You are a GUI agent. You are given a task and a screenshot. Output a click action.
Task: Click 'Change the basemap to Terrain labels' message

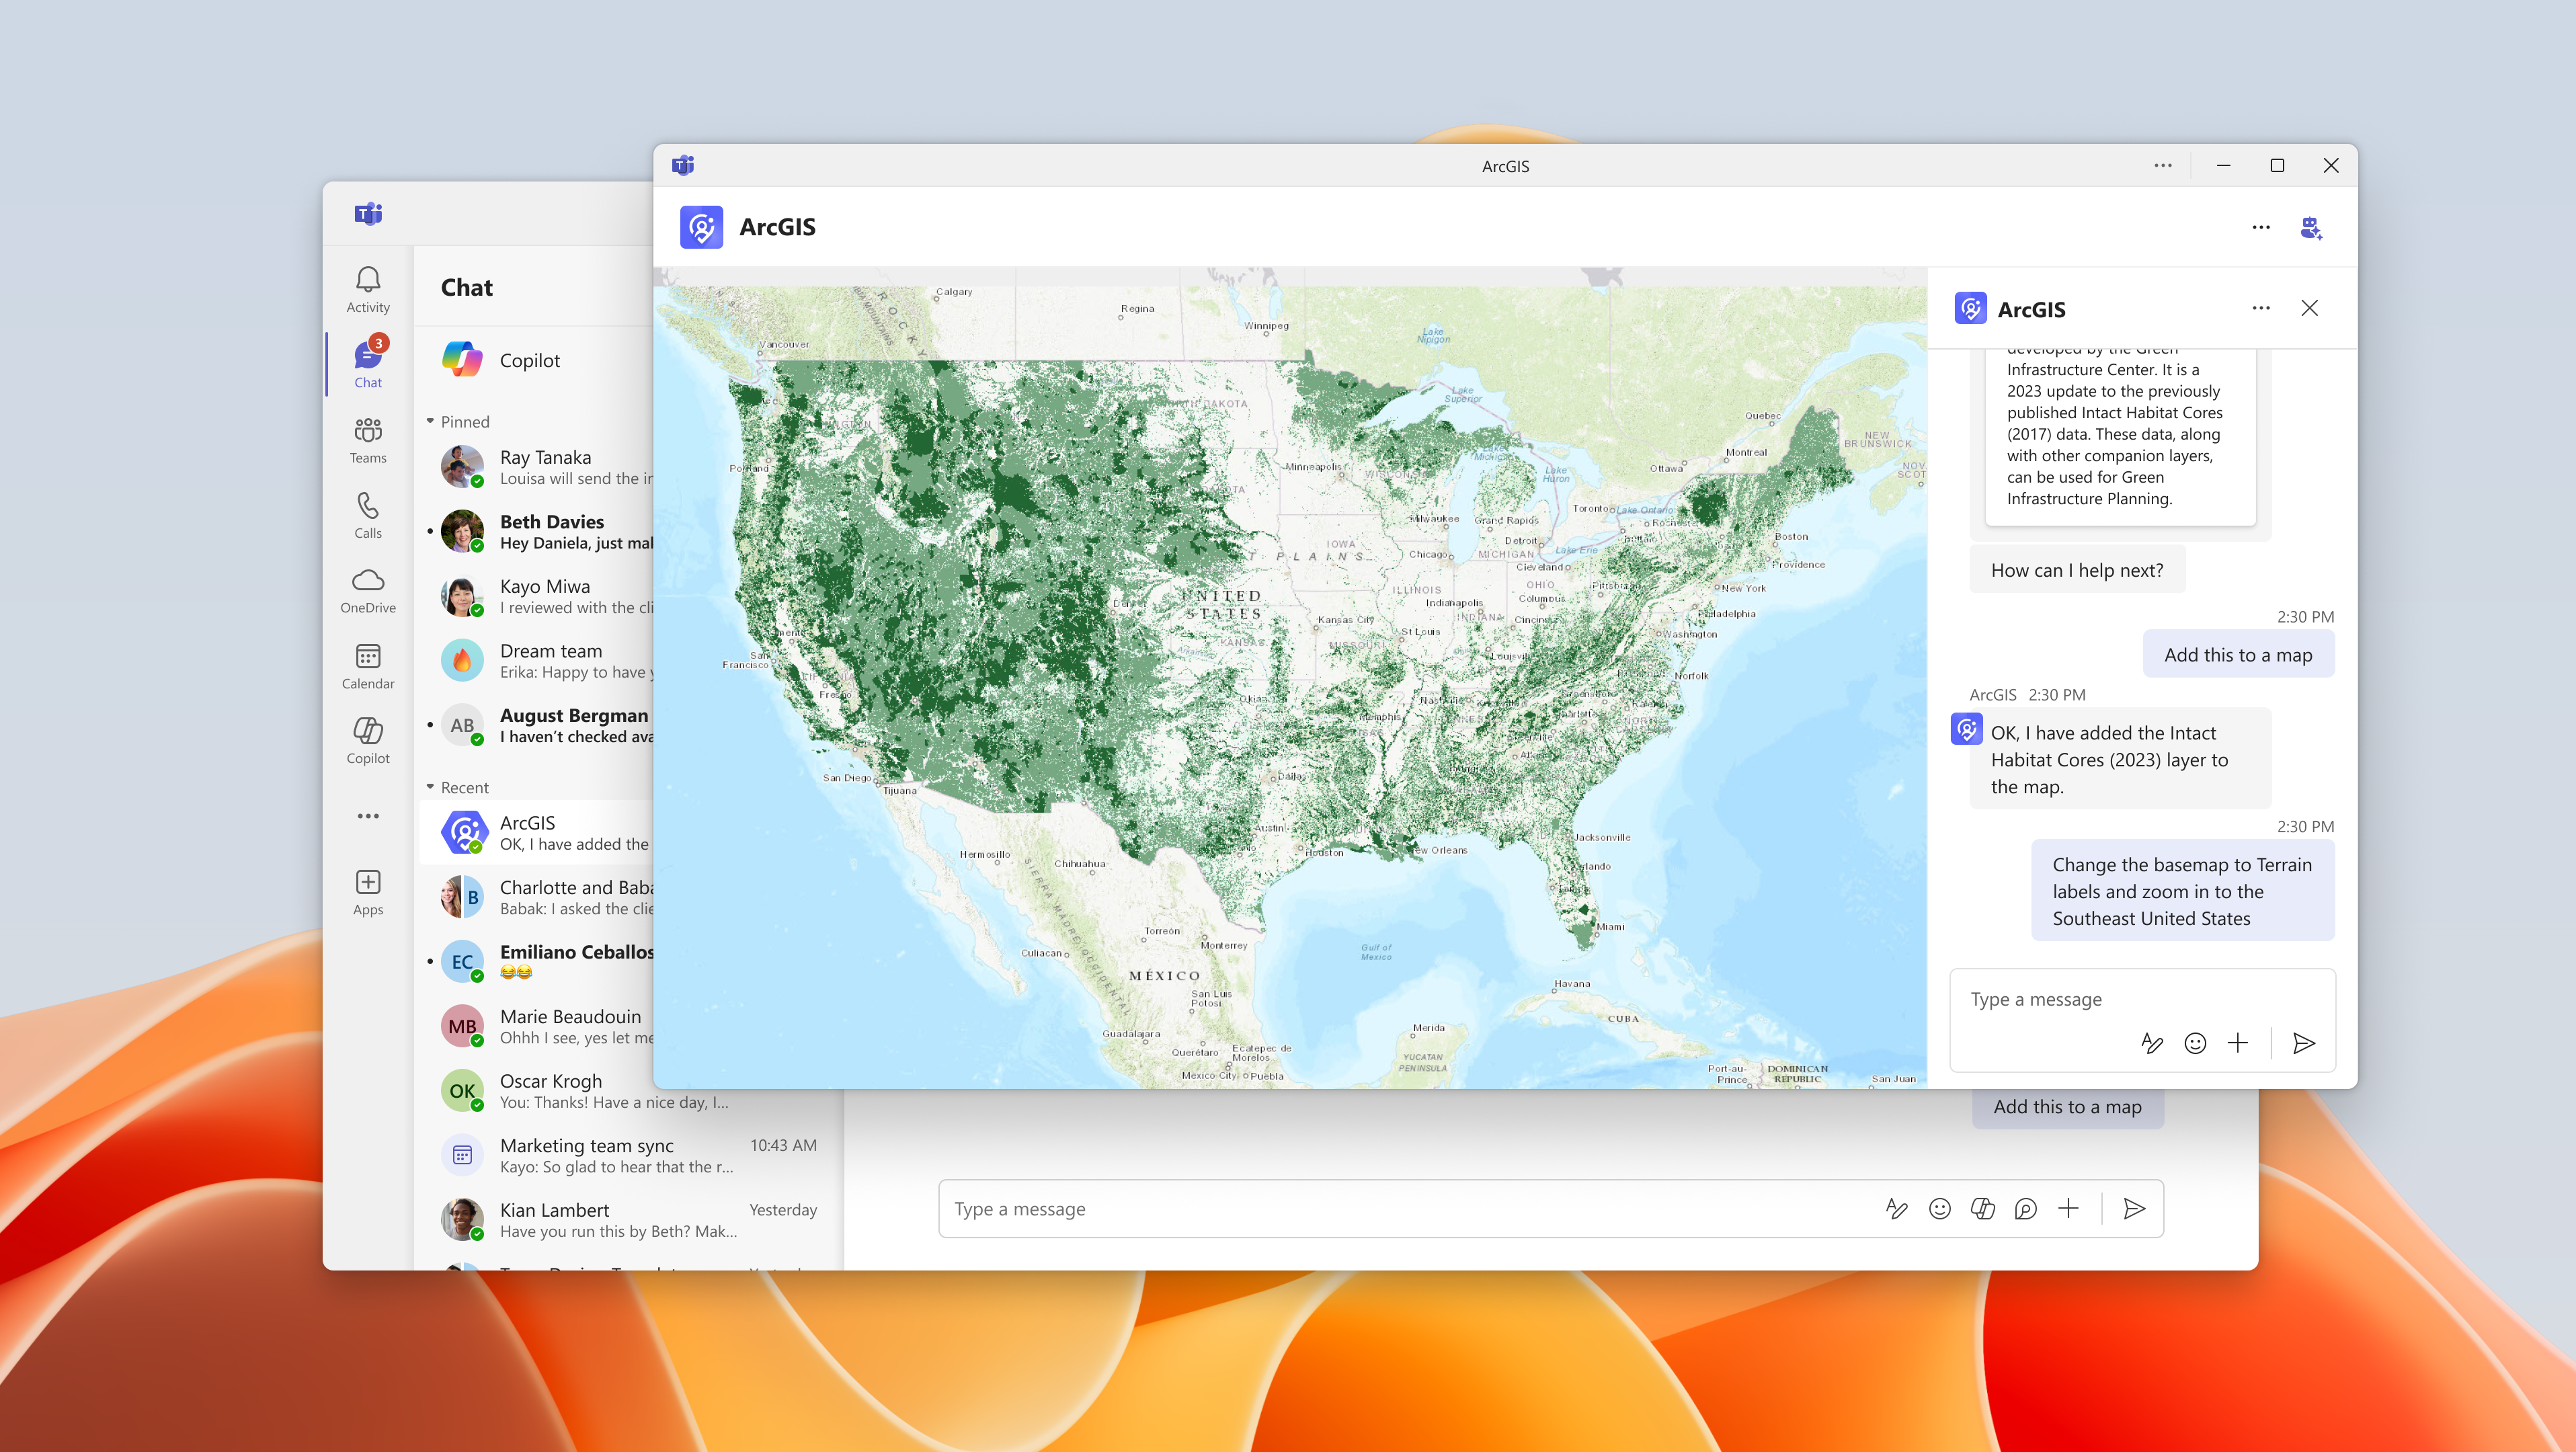point(2182,891)
